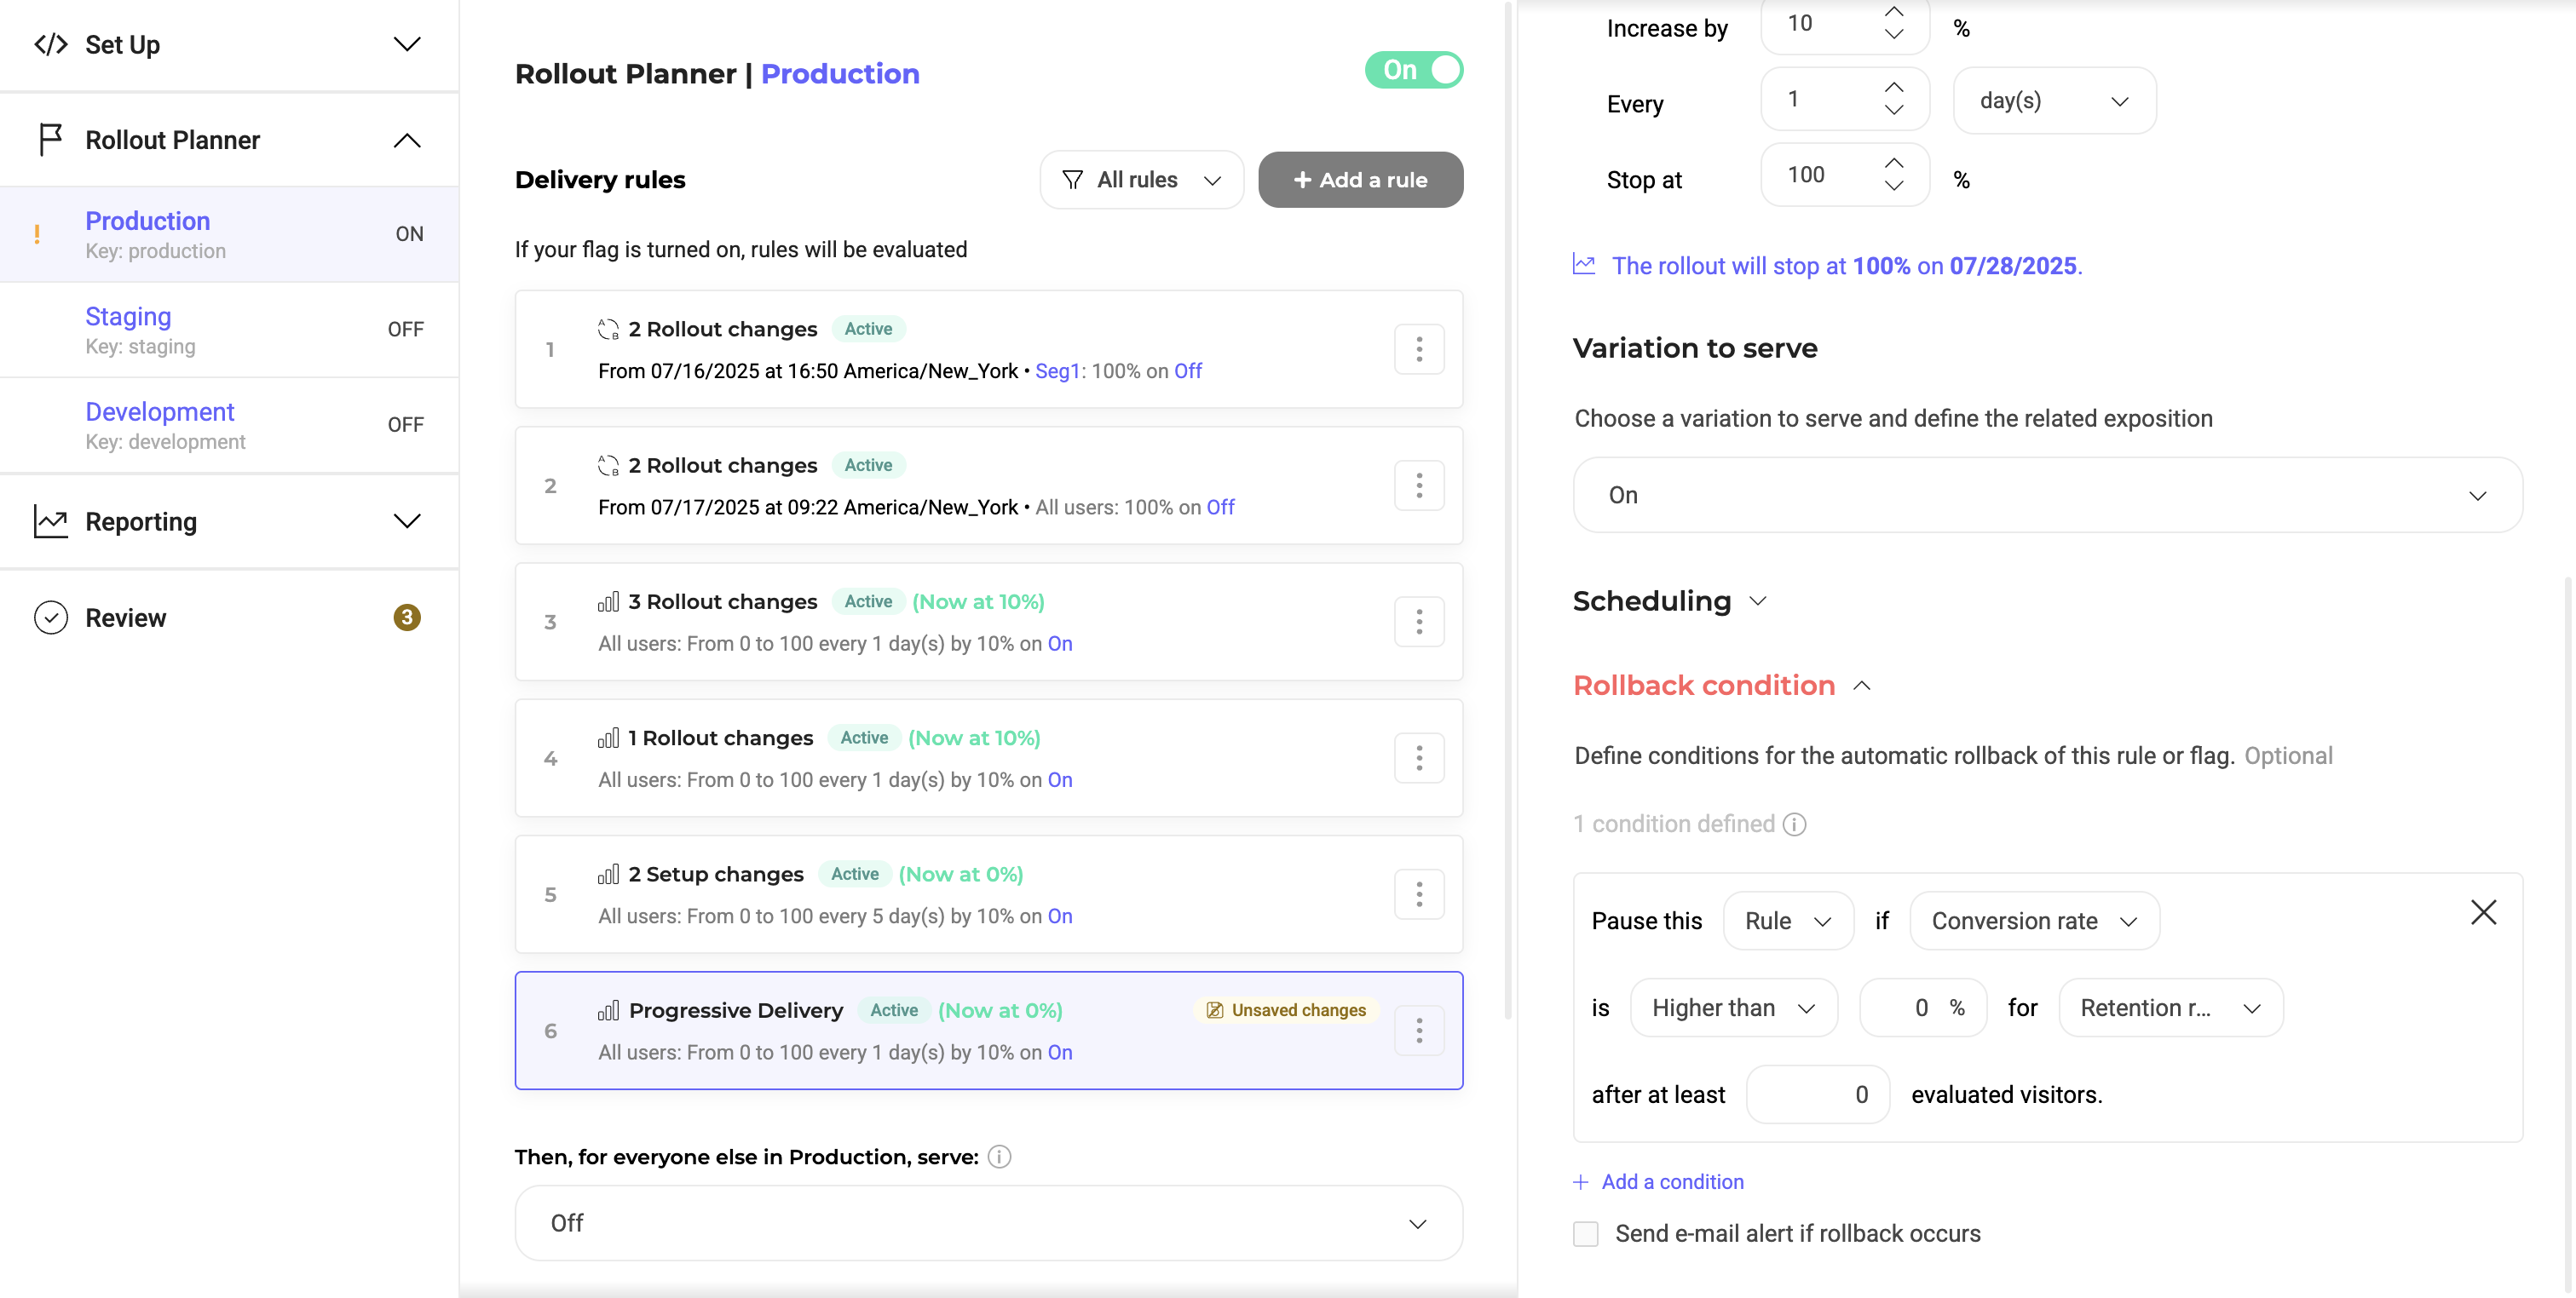Open the Conversion rate metric dropdown

2033,922
